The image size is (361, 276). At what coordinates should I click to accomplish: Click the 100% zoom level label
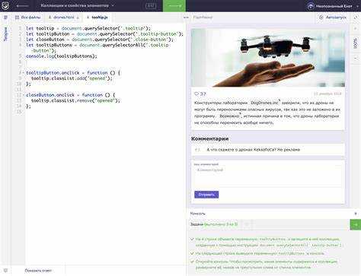point(356,43)
